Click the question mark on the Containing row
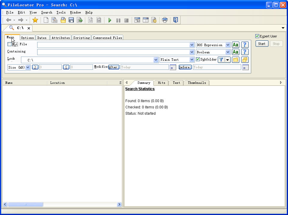This screenshot has width=288, height=215. 245,52
